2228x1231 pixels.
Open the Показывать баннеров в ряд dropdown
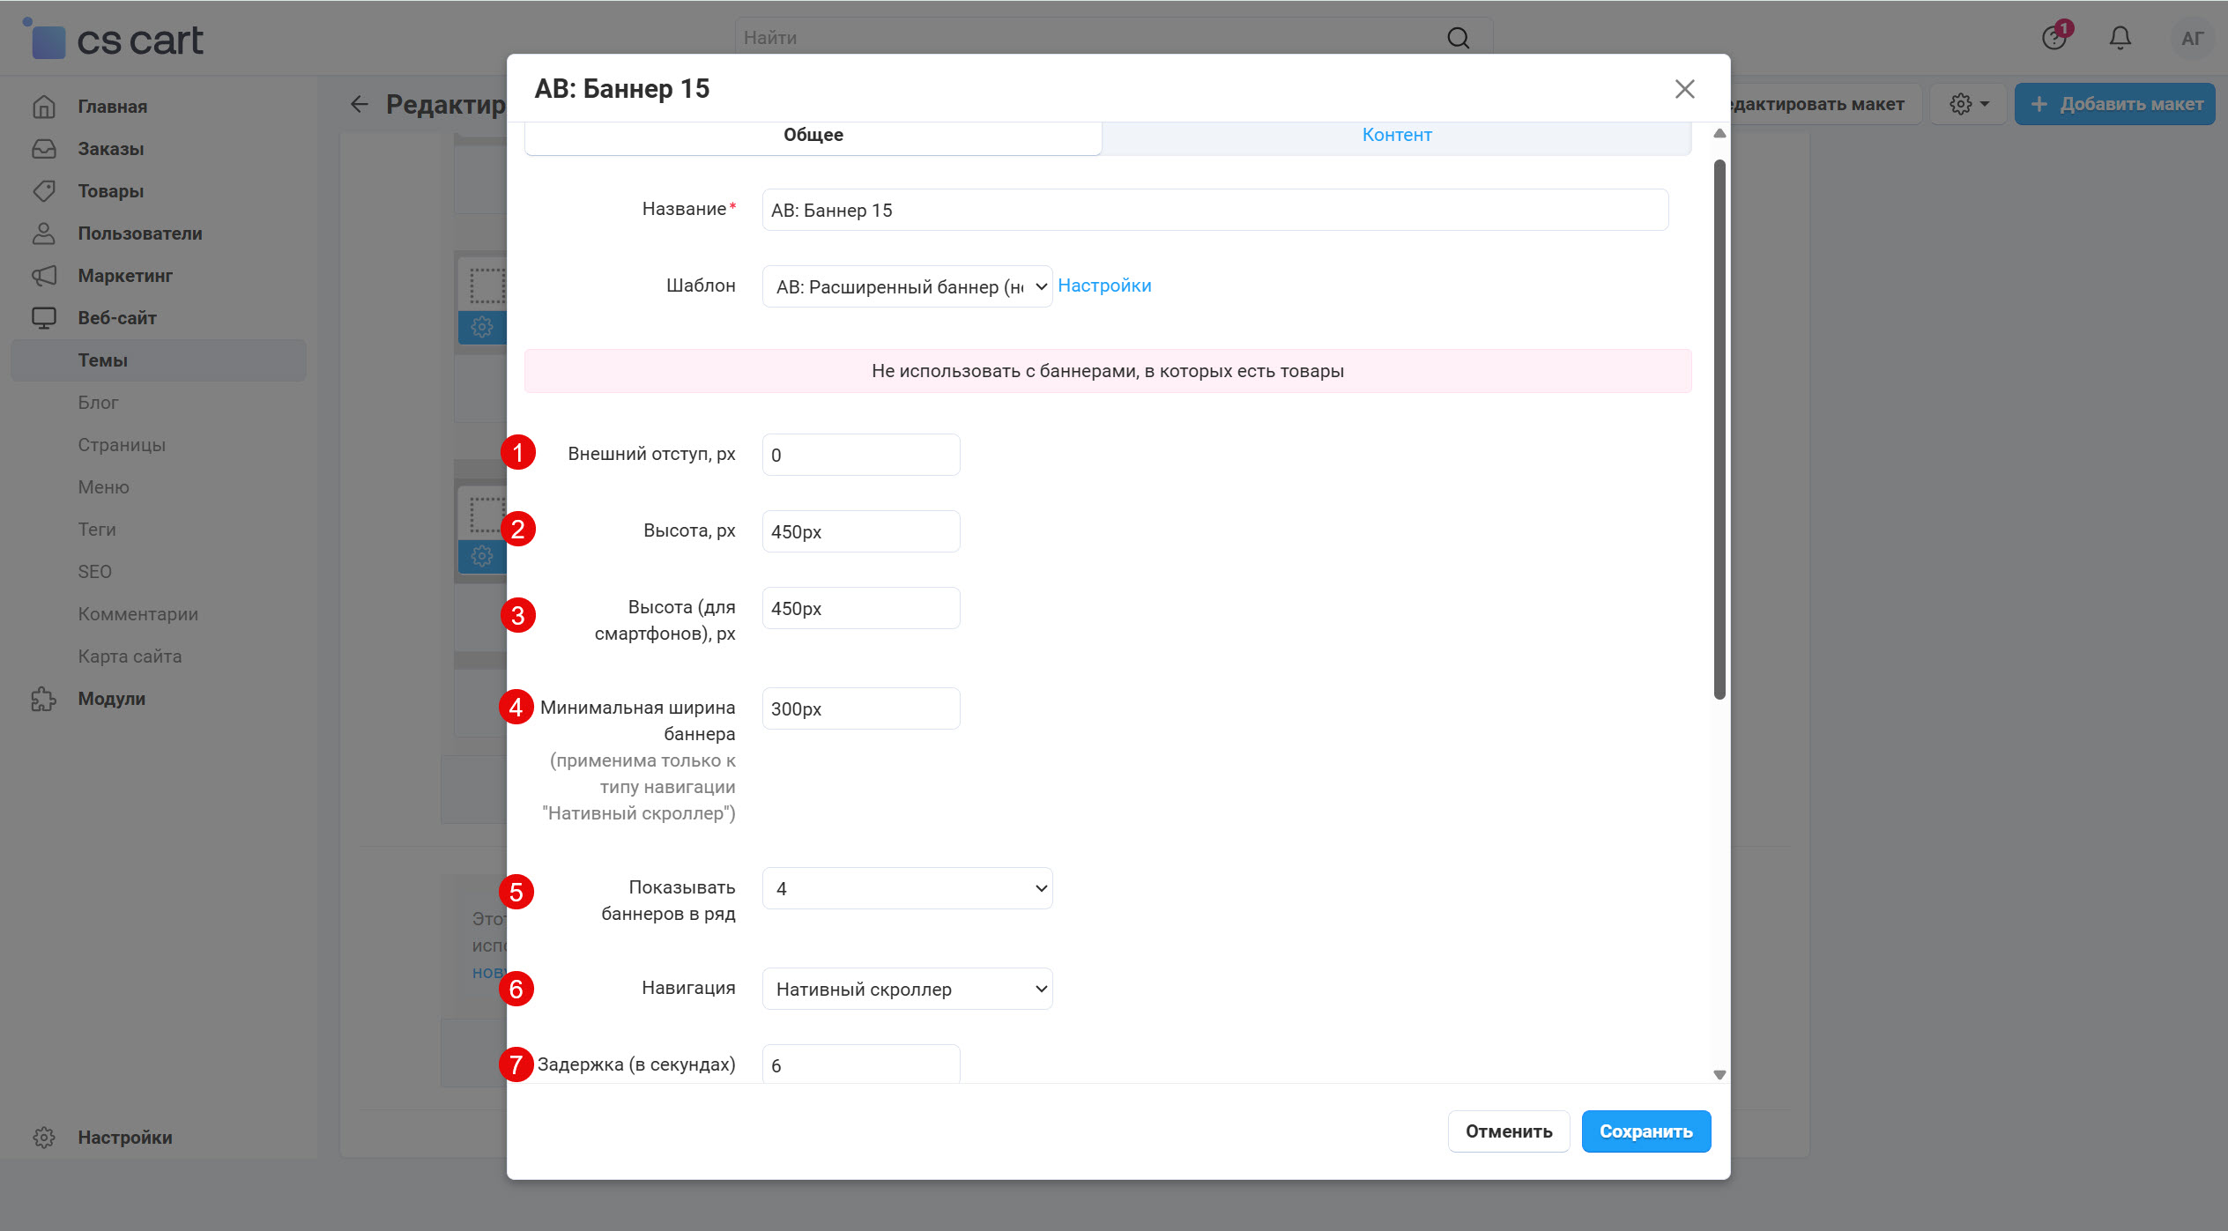click(x=907, y=888)
